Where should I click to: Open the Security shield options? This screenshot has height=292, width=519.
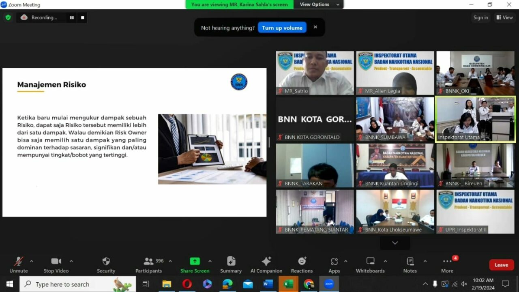(x=106, y=264)
